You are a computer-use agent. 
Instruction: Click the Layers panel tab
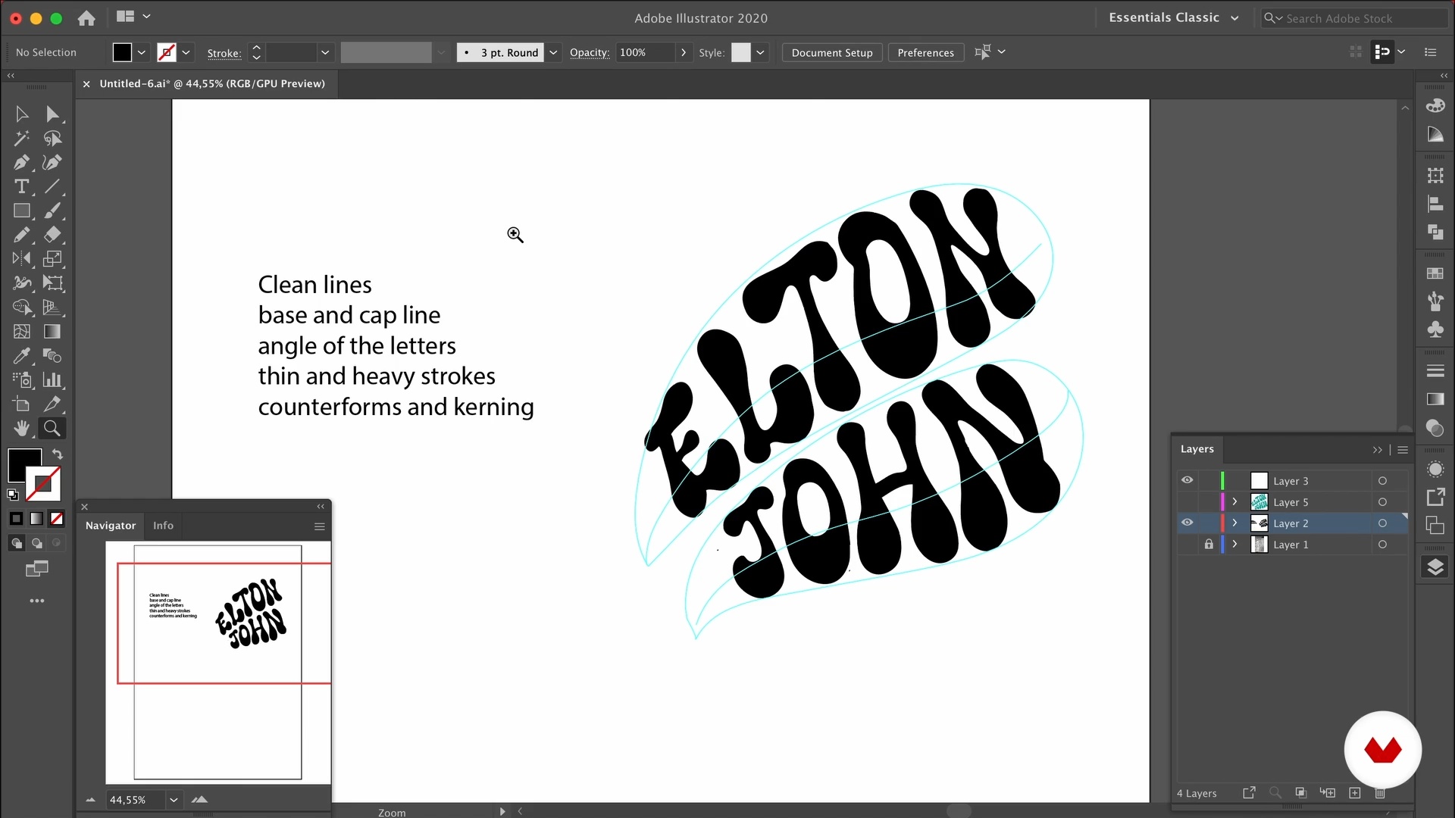coord(1197,449)
